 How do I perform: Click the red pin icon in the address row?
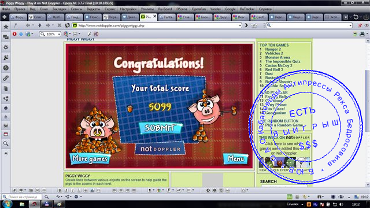[x=360, y=25]
